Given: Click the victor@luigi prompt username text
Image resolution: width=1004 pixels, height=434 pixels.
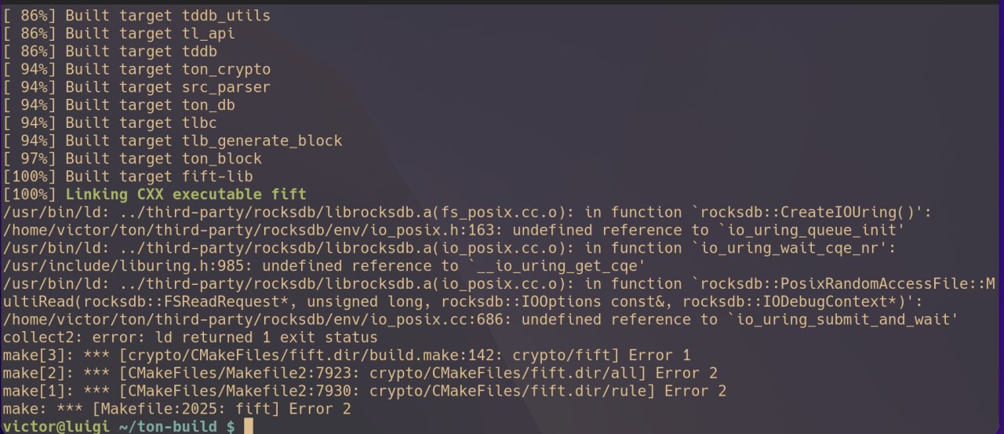Looking at the screenshot, I should (56, 426).
